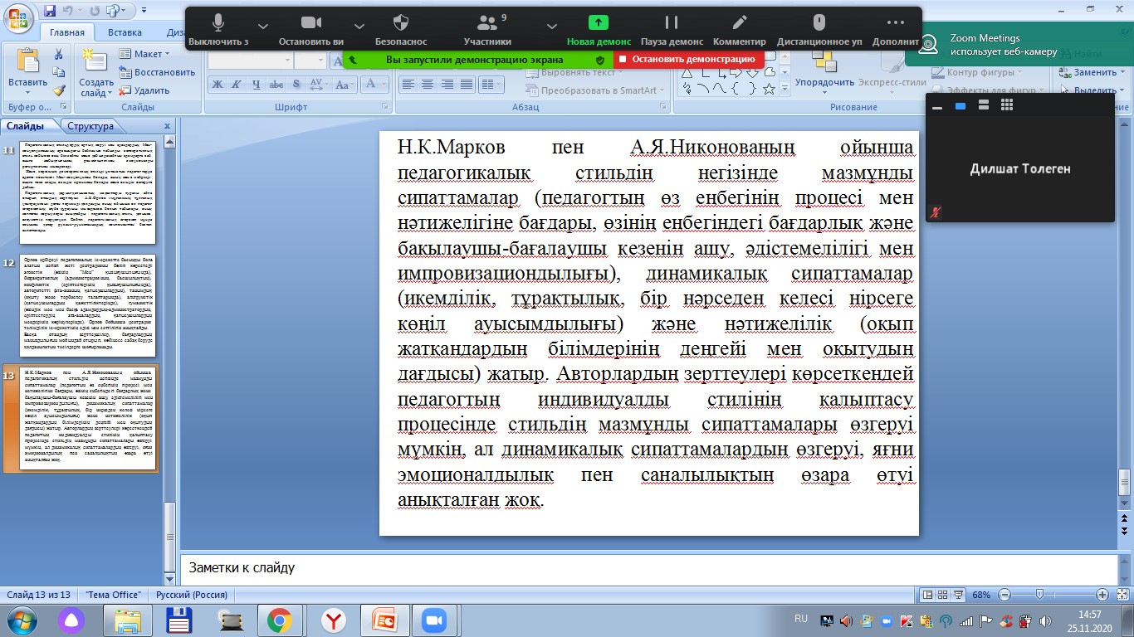The width and height of the screenshot is (1134, 637).
Task: Open Zoom Security shield options
Action: tap(401, 24)
